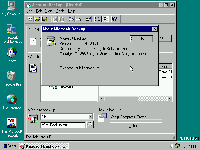Click the Where to back up device icon
200x150 pixels.
33,118
